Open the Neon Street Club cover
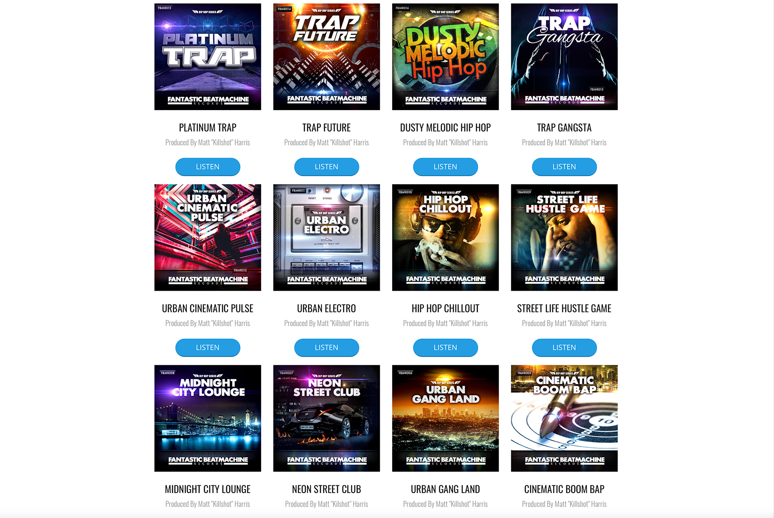 327,418
